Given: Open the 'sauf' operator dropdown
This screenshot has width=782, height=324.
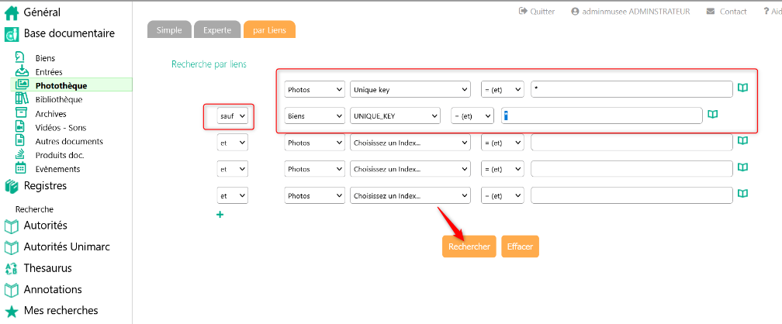Looking at the screenshot, I should 232,115.
